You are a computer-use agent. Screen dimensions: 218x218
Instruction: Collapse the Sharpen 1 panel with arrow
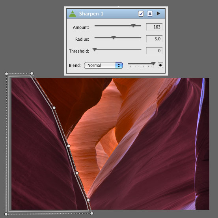(x=158, y=13)
